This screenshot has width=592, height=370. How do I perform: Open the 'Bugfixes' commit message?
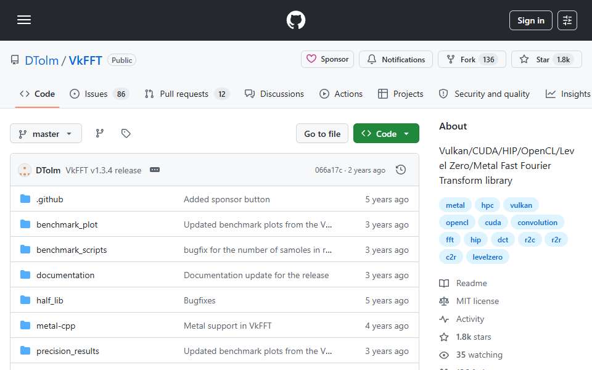click(x=199, y=300)
